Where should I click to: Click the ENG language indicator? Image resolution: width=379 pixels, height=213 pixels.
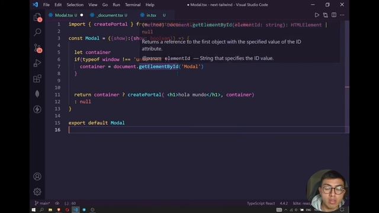[x=309, y=209]
